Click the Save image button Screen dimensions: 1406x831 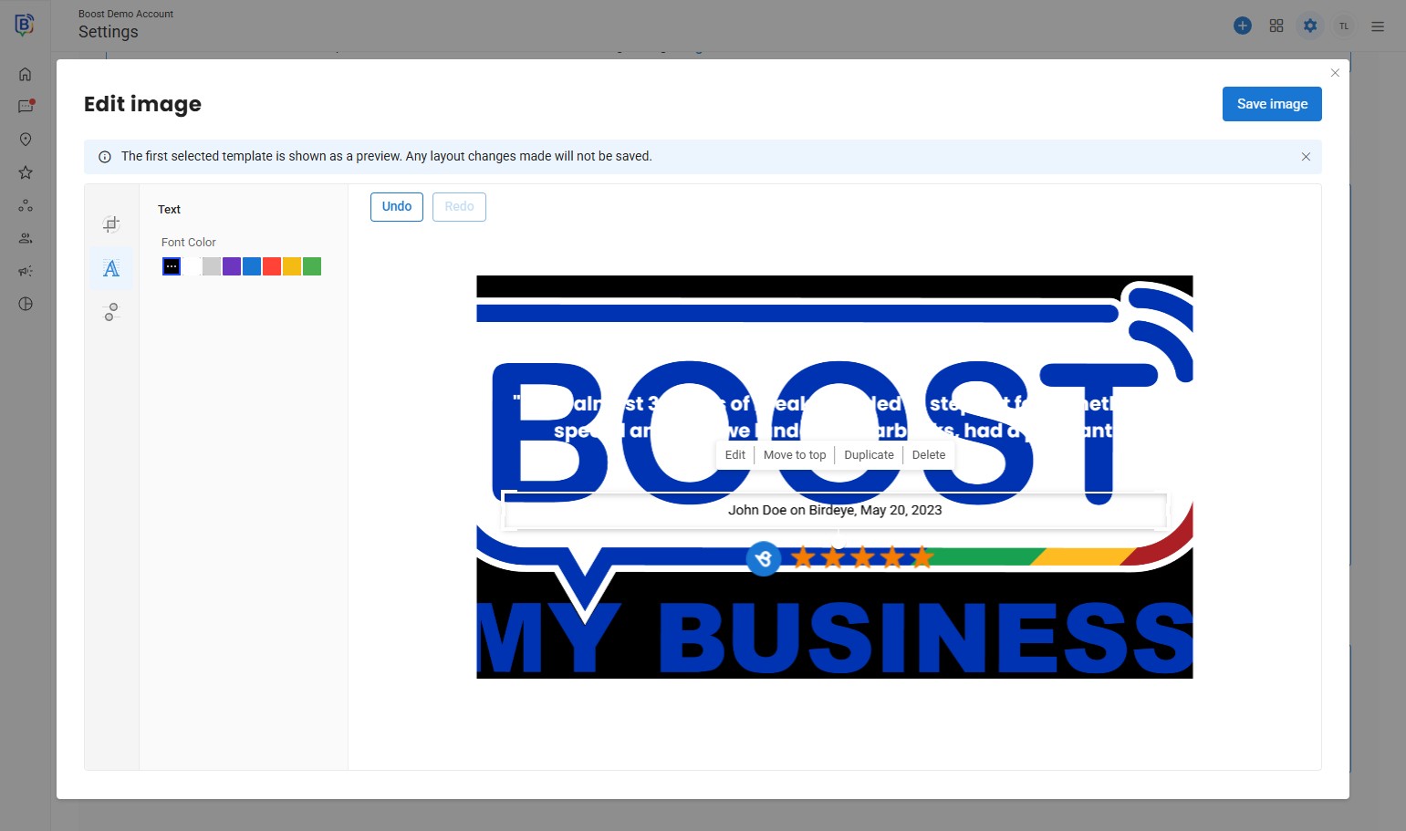point(1272,104)
